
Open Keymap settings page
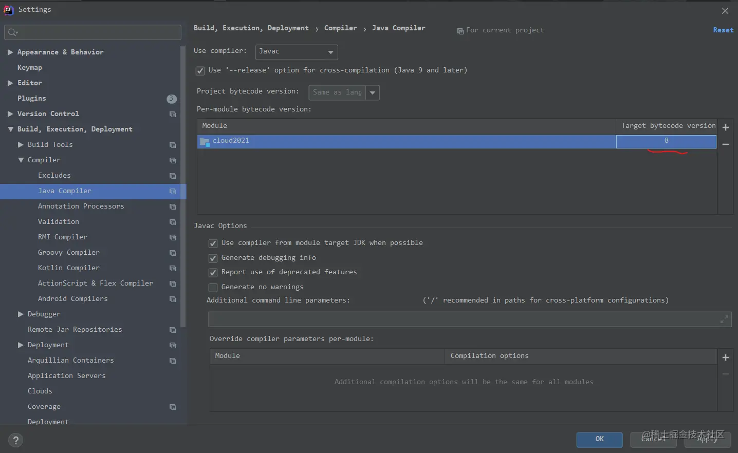30,68
